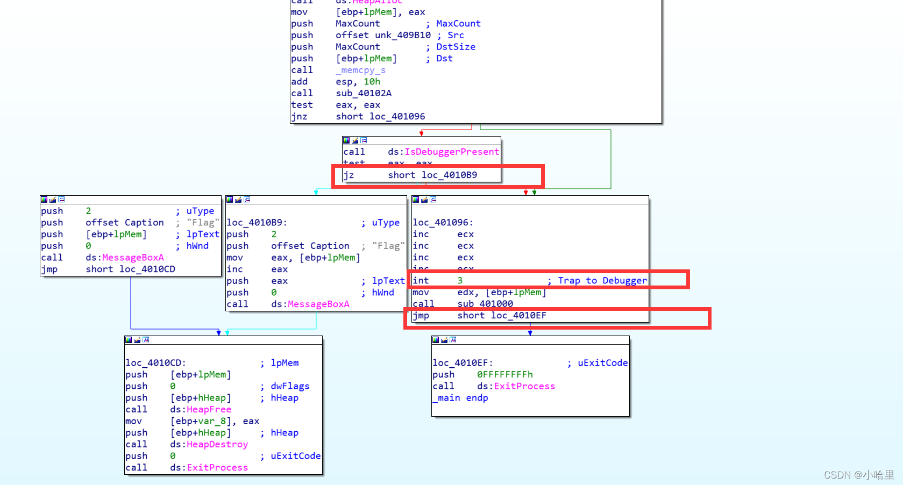The height and width of the screenshot is (485, 903).
Task: Open color palette icon on loc_401096 node
Action: coord(416,199)
